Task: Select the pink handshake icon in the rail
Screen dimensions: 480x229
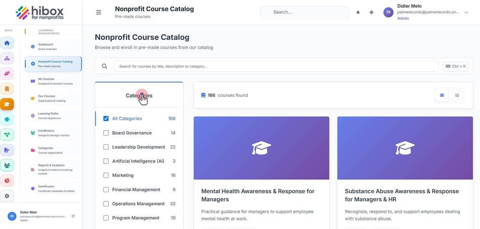Action: click(7, 74)
